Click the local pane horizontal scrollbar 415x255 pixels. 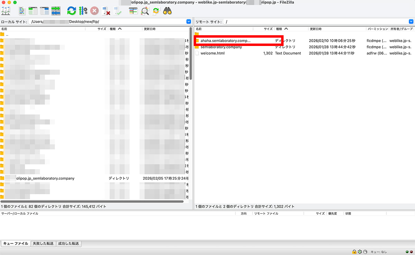[92, 201]
